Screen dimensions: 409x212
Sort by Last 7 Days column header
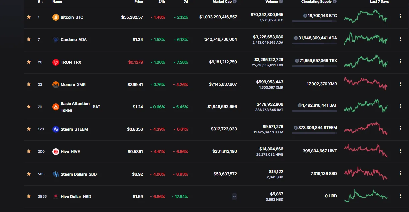[x=380, y=2]
